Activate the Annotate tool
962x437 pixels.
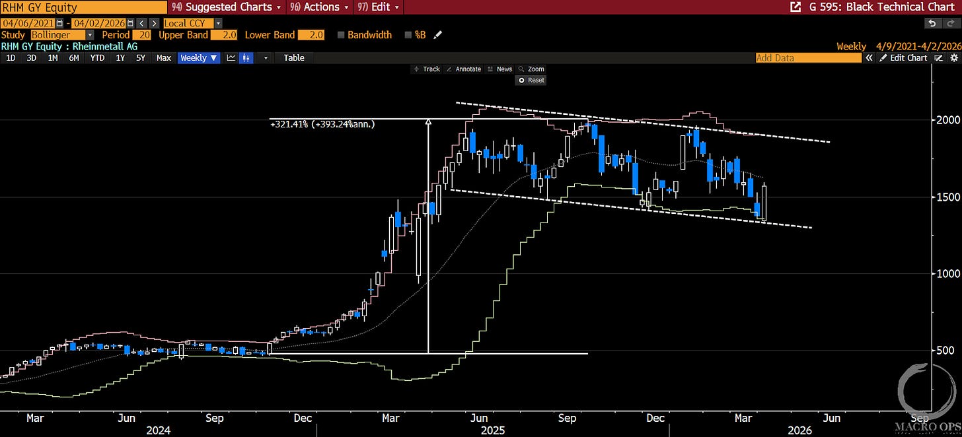pyautogui.click(x=464, y=69)
